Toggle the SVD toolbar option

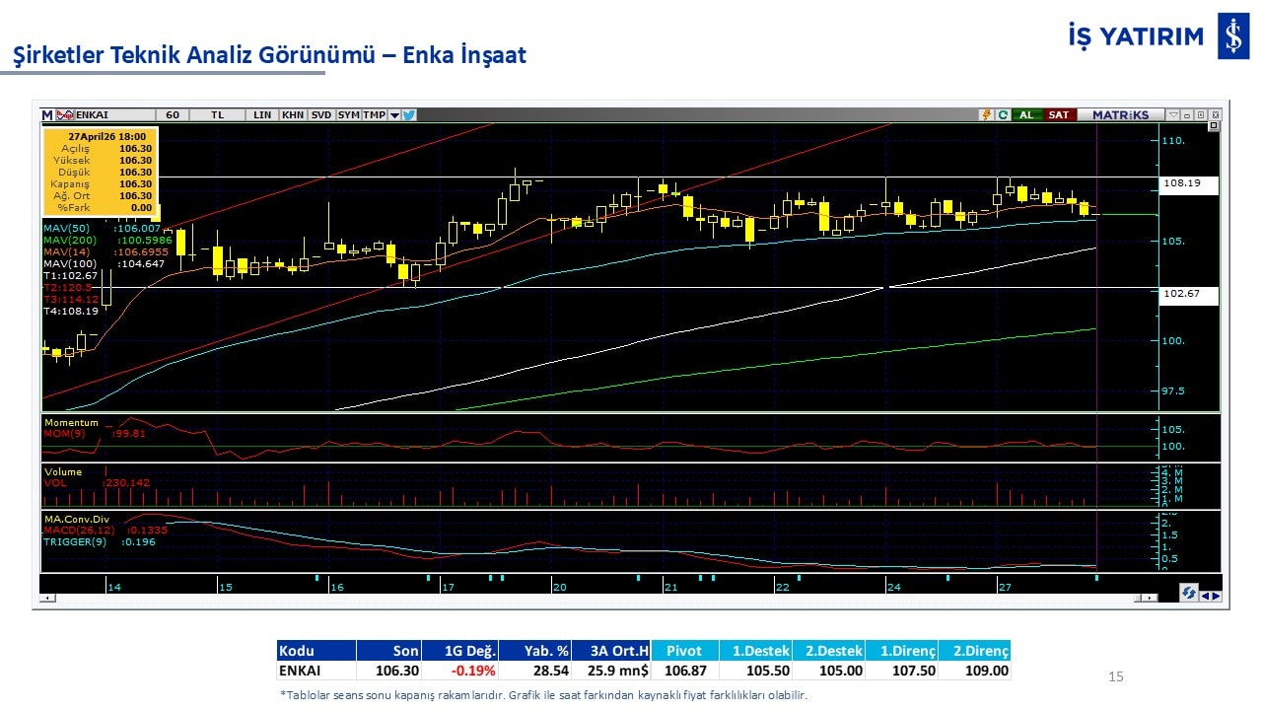(321, 115)
